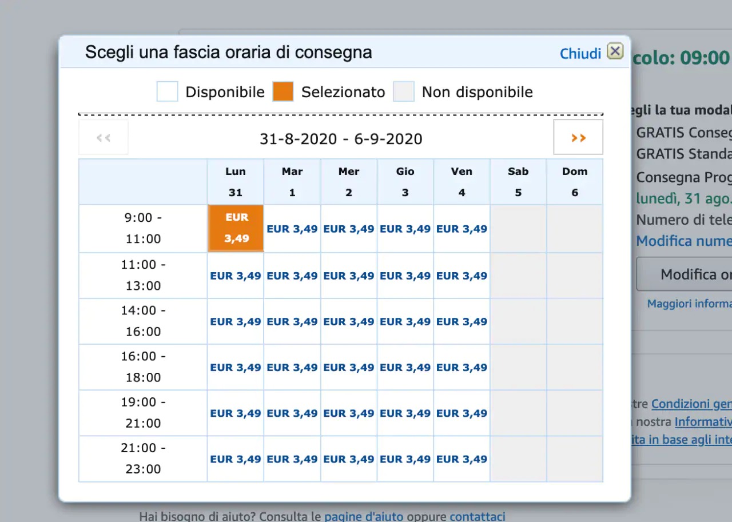Click the orange Selezionato legend swatch

click(x=283, y=91)
